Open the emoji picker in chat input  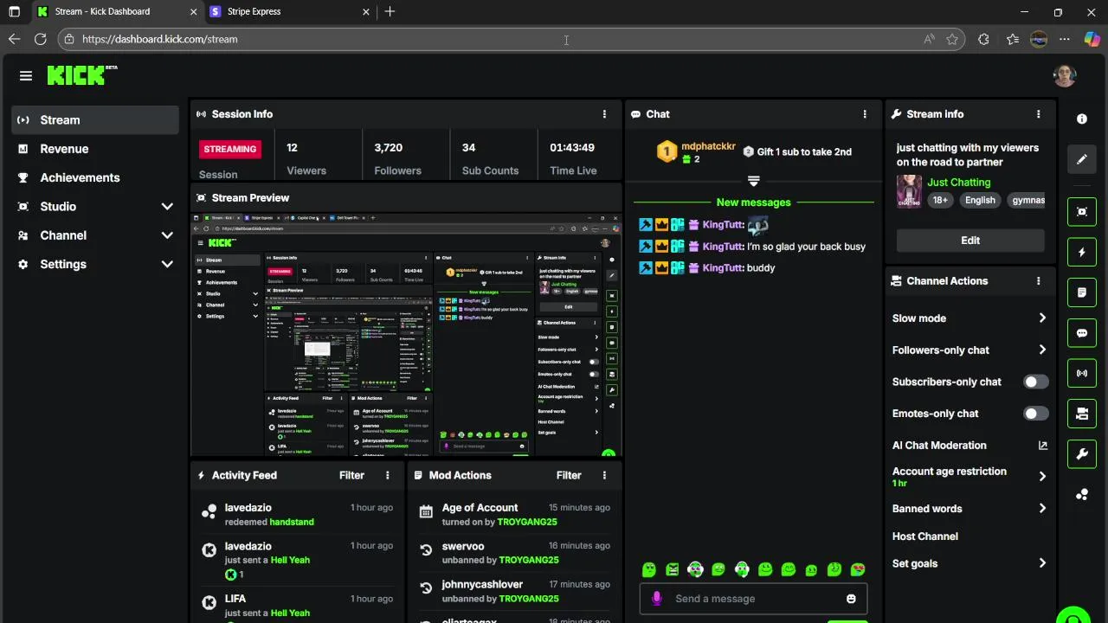coord(851,599)
